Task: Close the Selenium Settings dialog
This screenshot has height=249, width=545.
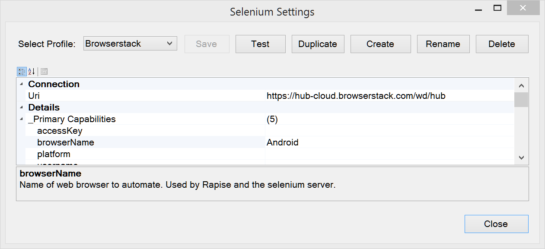Action: pos(496,224)
